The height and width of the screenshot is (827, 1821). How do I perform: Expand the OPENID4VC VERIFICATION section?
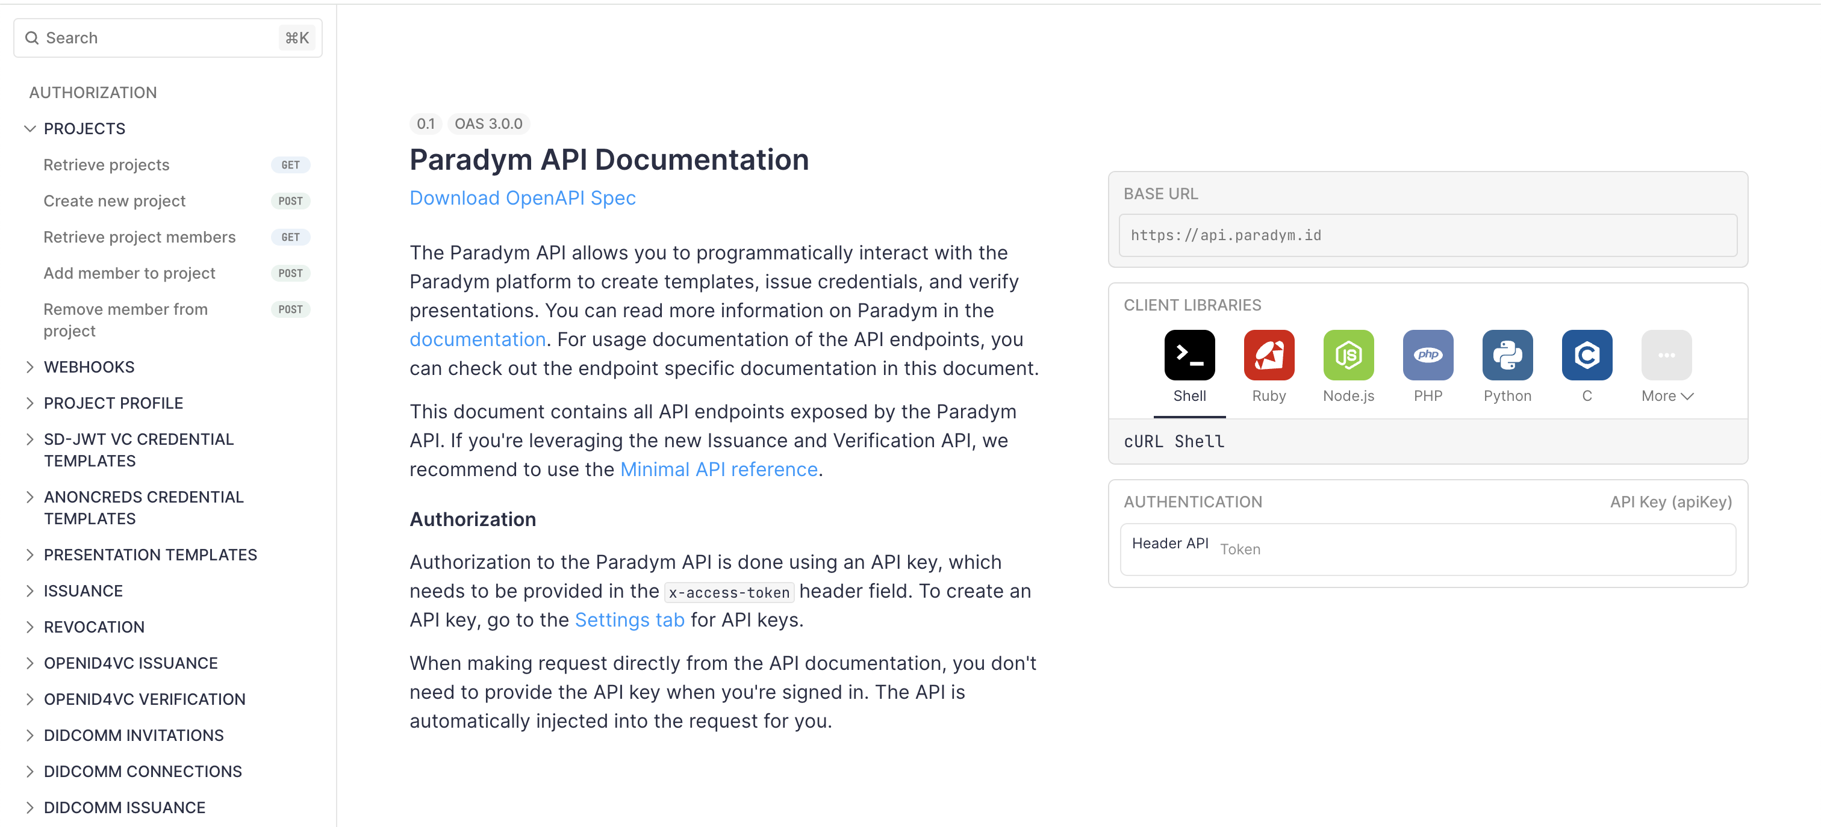tap(30, 699)
